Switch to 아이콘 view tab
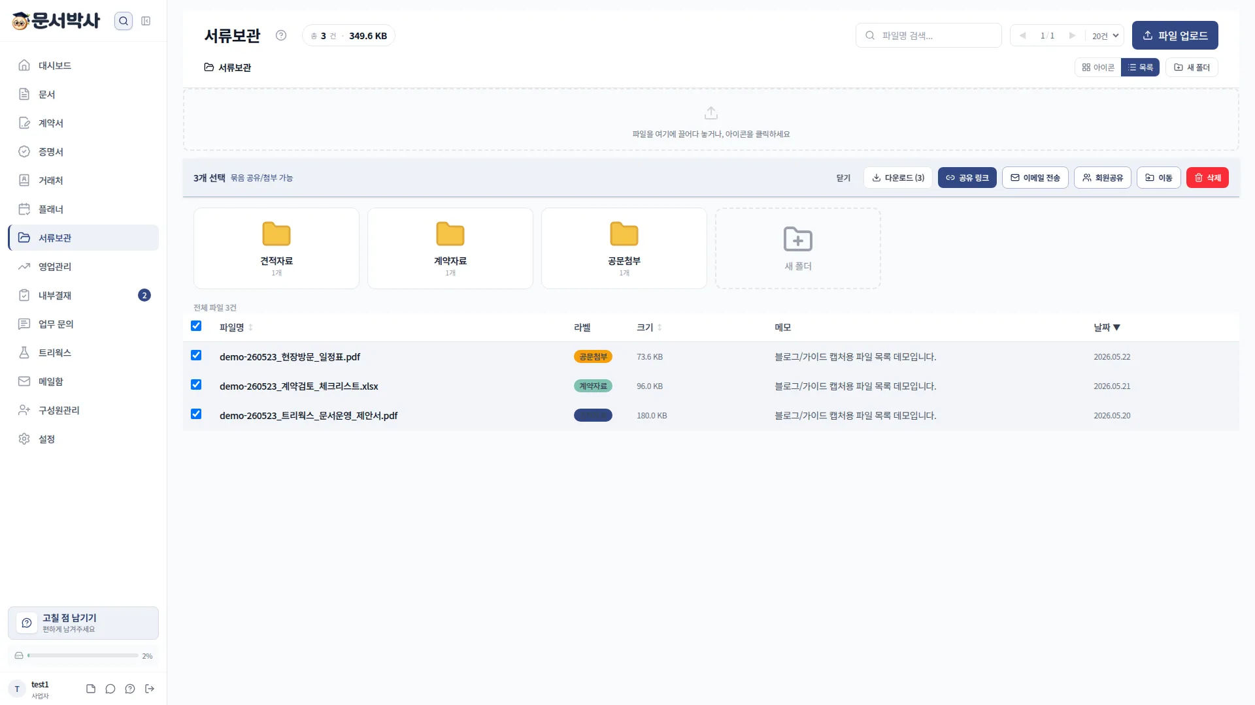Screen dimensions: 1255x705 point(1098,67)
